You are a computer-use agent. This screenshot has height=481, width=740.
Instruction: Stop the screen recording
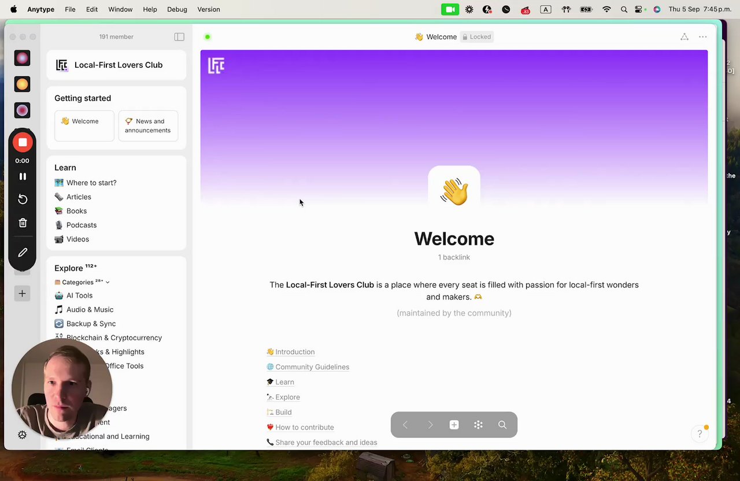coord(23,142)
